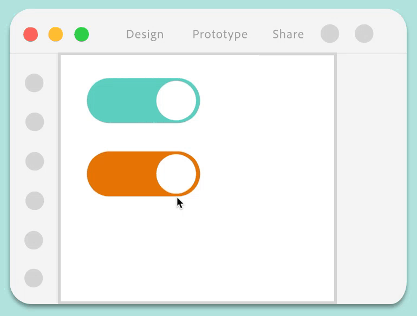Click the topmost gray circle in left sidebar
Image resolution: width=417 pixels, height=316 pixels.
pyautogui.click(x=34, y=83)
